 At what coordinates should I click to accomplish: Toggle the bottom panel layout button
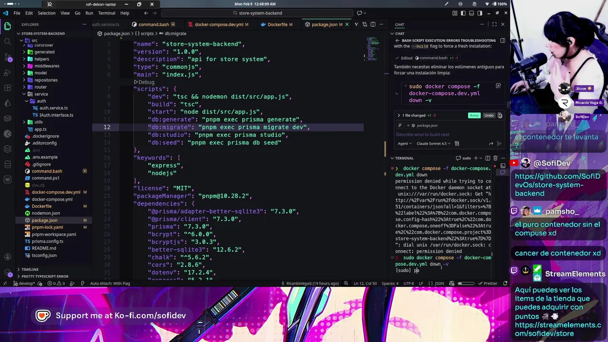[471, 13]
